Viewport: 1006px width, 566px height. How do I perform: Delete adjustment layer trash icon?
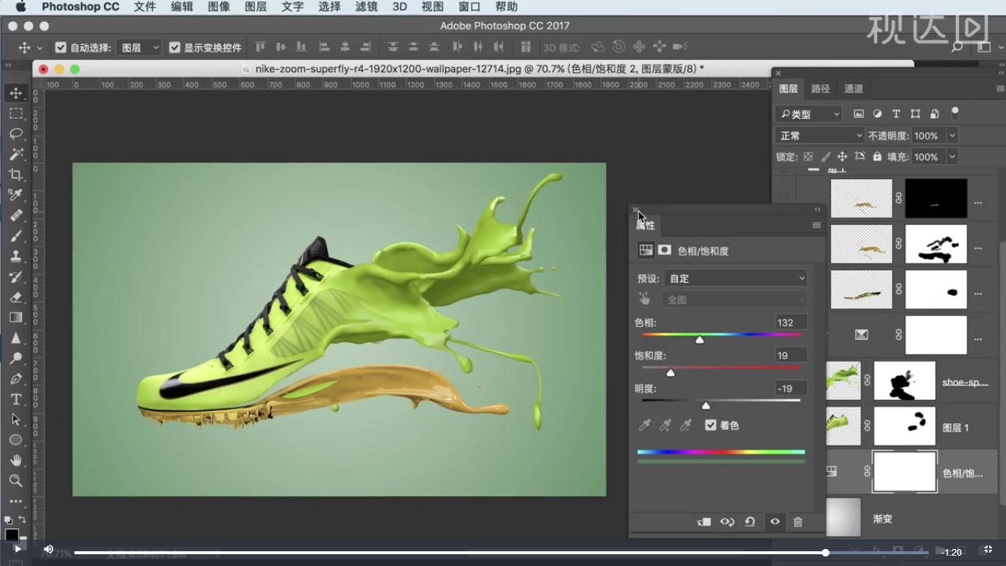coord(798,522)
